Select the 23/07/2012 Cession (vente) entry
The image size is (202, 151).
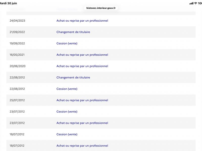click(101, 111)
